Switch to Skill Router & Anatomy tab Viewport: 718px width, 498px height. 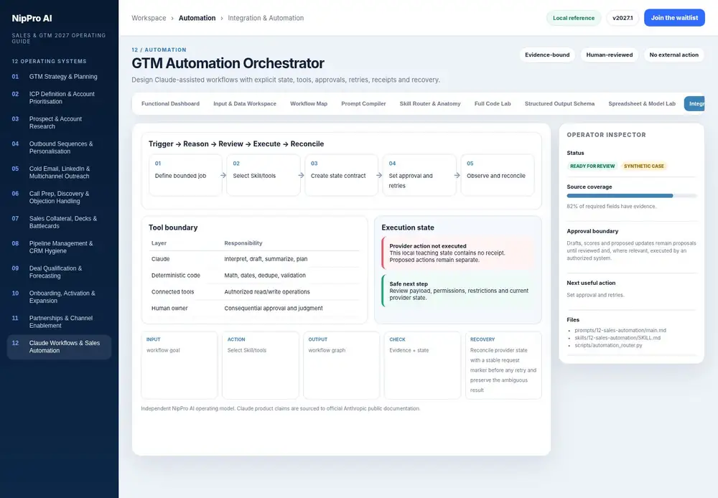pos(430,104)
